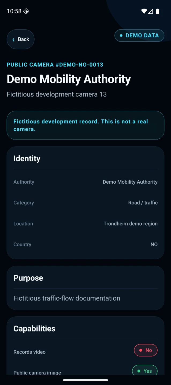
Task: Tap the Back chevron arrow icon
Action: (13, 40)
